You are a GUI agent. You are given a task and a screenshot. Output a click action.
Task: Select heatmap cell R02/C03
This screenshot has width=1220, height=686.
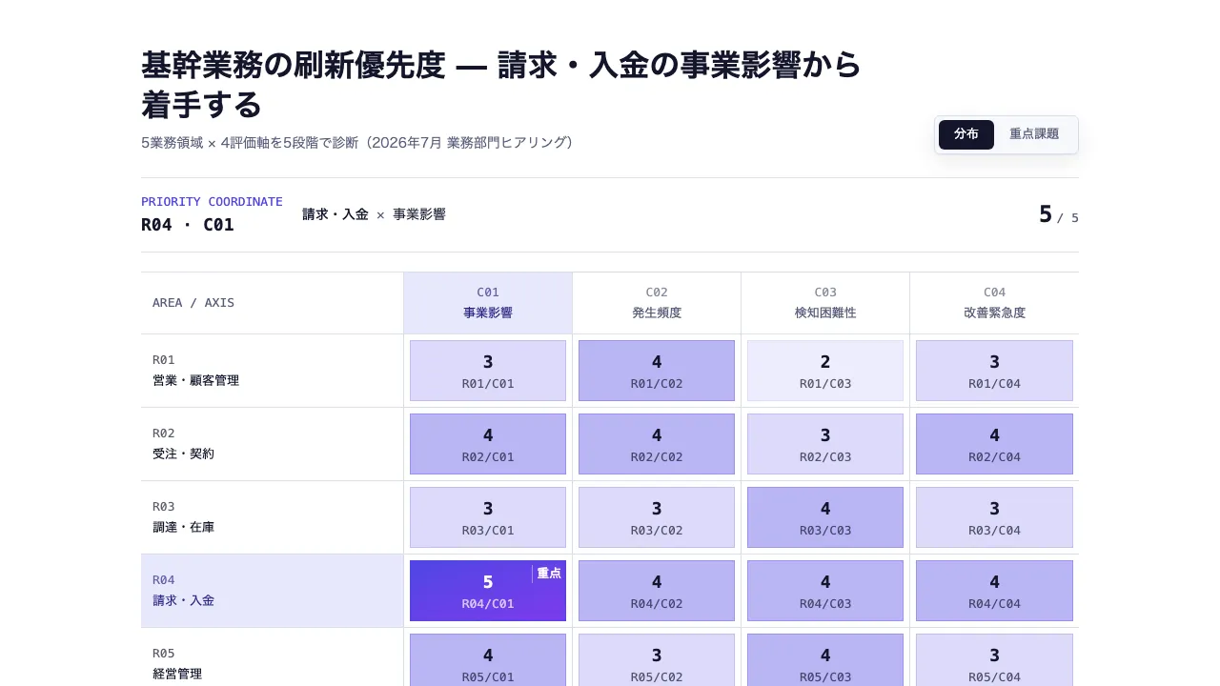825,444
